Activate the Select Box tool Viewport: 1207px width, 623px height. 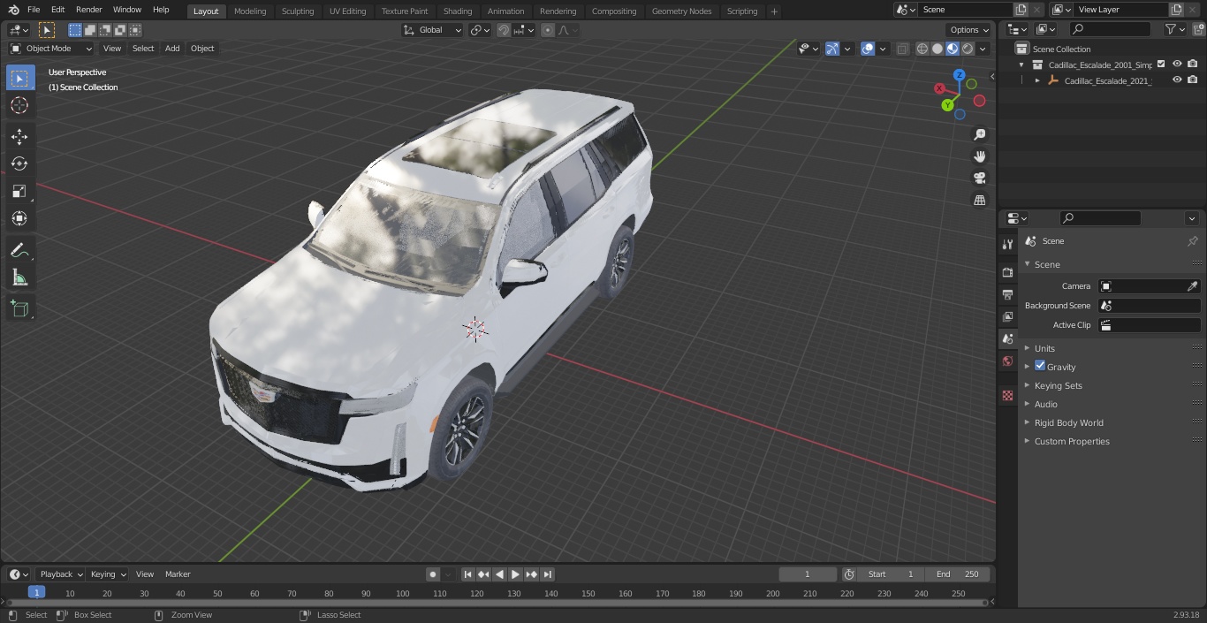19,78
